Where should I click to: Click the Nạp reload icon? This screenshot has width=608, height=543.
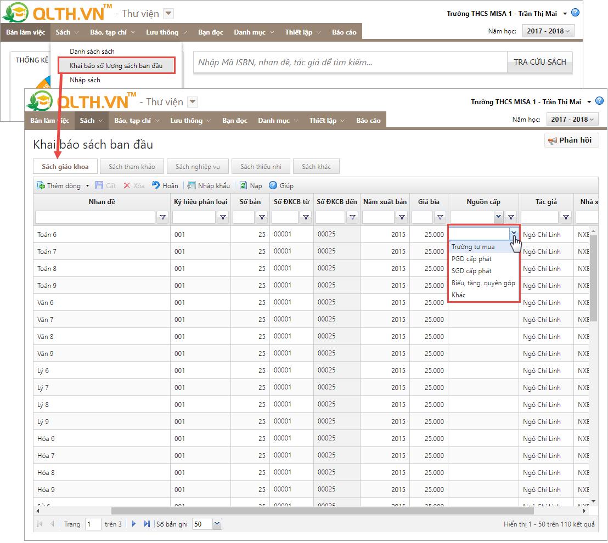pos(243,186)
